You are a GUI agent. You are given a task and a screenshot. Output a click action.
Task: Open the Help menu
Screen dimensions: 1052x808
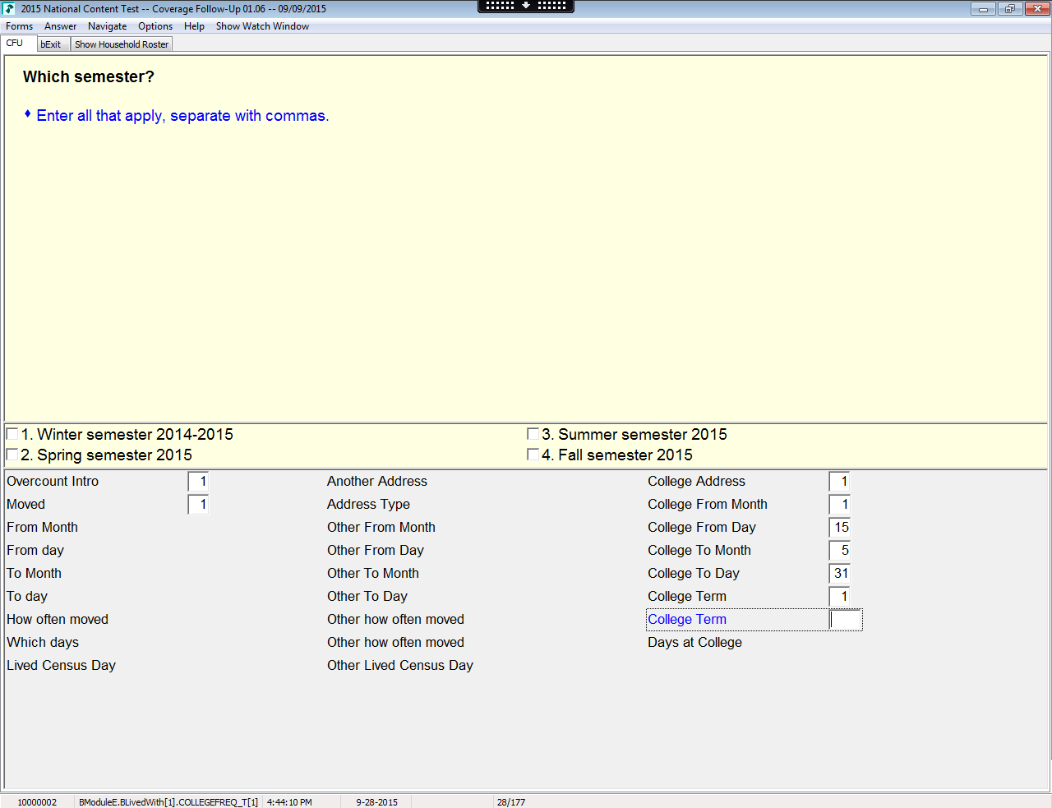194,26
